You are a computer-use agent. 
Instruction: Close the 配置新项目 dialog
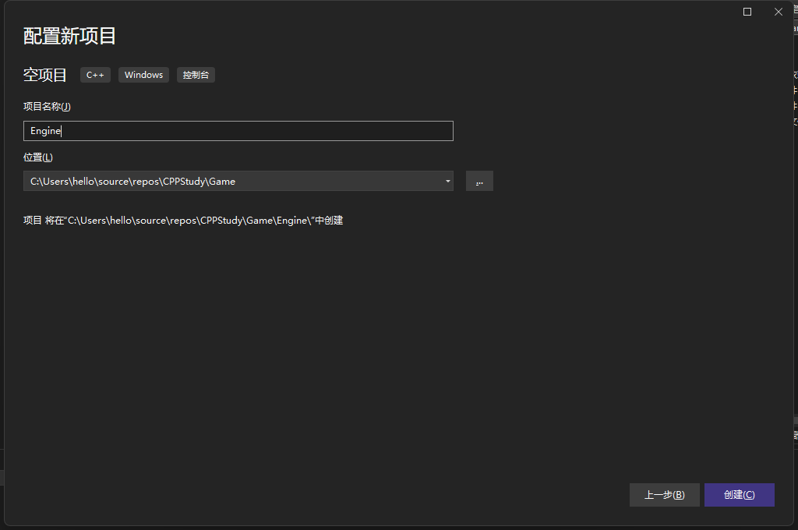click(x=778, y=12)
